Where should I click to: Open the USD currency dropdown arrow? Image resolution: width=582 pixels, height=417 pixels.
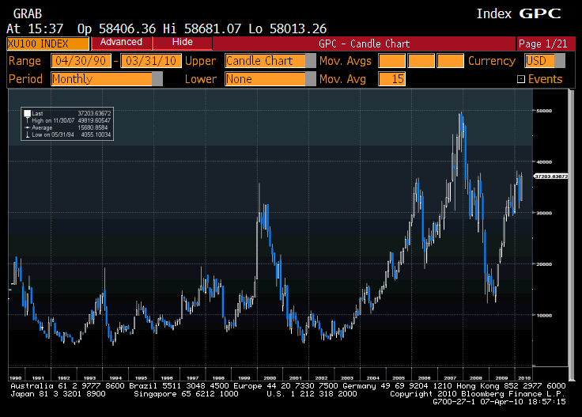pyautogui.click(x=560, y=61)
